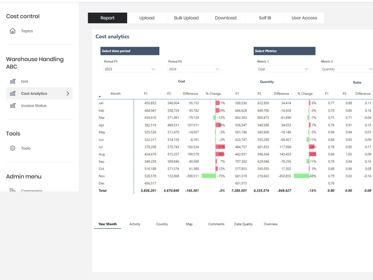Viewport: 373px width, 280px height.
Task: Select the Map report page
Action: (189, 224)
